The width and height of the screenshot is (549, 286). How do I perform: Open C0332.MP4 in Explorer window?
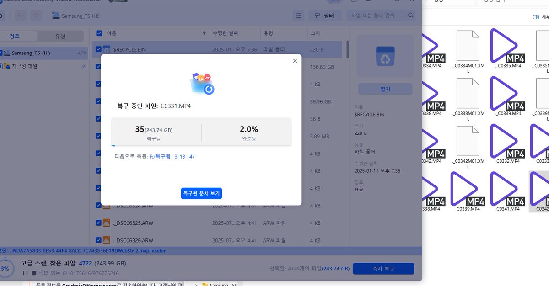[507, 144]
